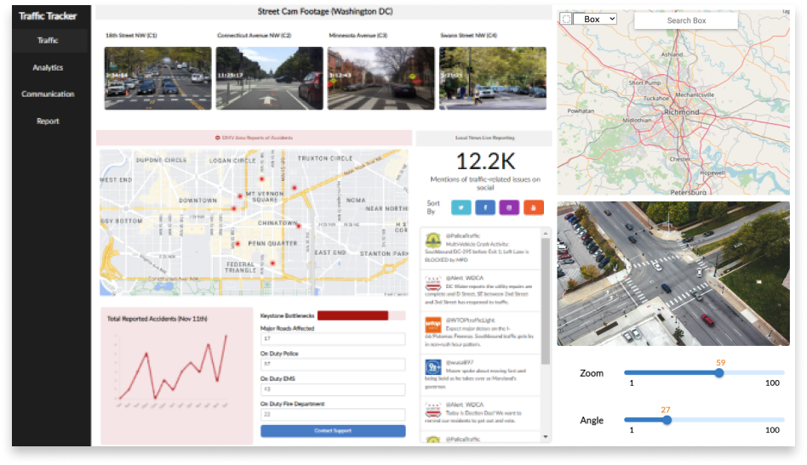Click the 12.2K mentions count
Screen dimensions: 807x465
pyautogui.click(x=485, y=162)
